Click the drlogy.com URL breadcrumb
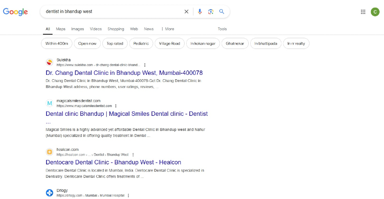Image resolution: width=384 pixels, height=199 pixels. (x=90, y=195)
